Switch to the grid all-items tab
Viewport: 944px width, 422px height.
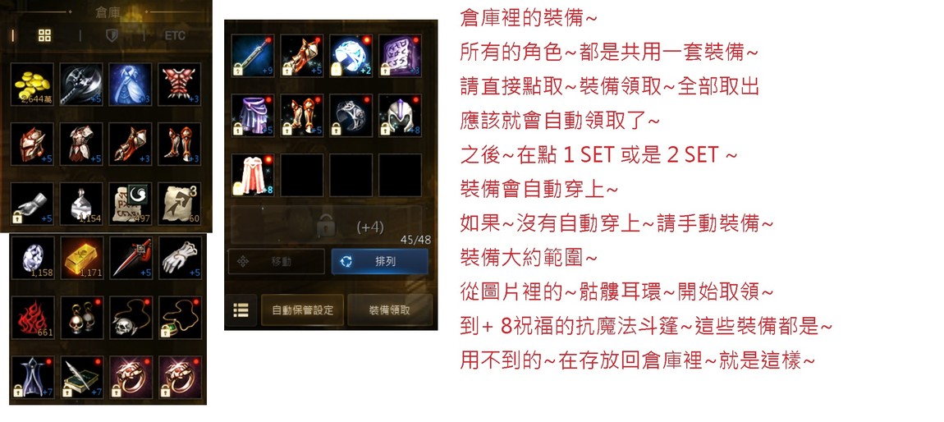tap(44, 35)
